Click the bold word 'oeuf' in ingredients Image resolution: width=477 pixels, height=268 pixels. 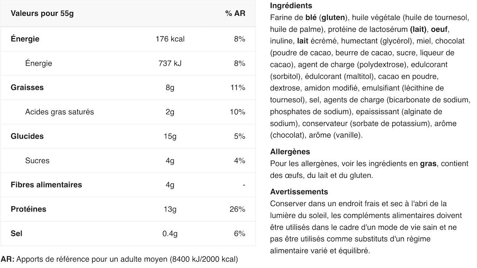click(440, 29)
